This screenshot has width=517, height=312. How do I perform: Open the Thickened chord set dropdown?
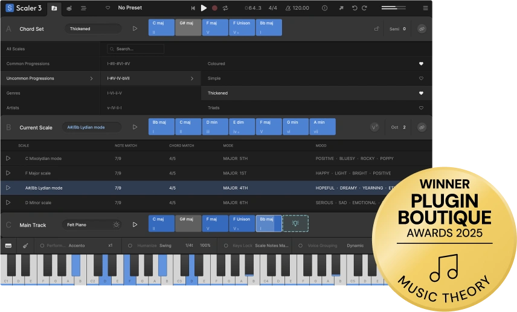pyautogui.click(x=93, y=28)
